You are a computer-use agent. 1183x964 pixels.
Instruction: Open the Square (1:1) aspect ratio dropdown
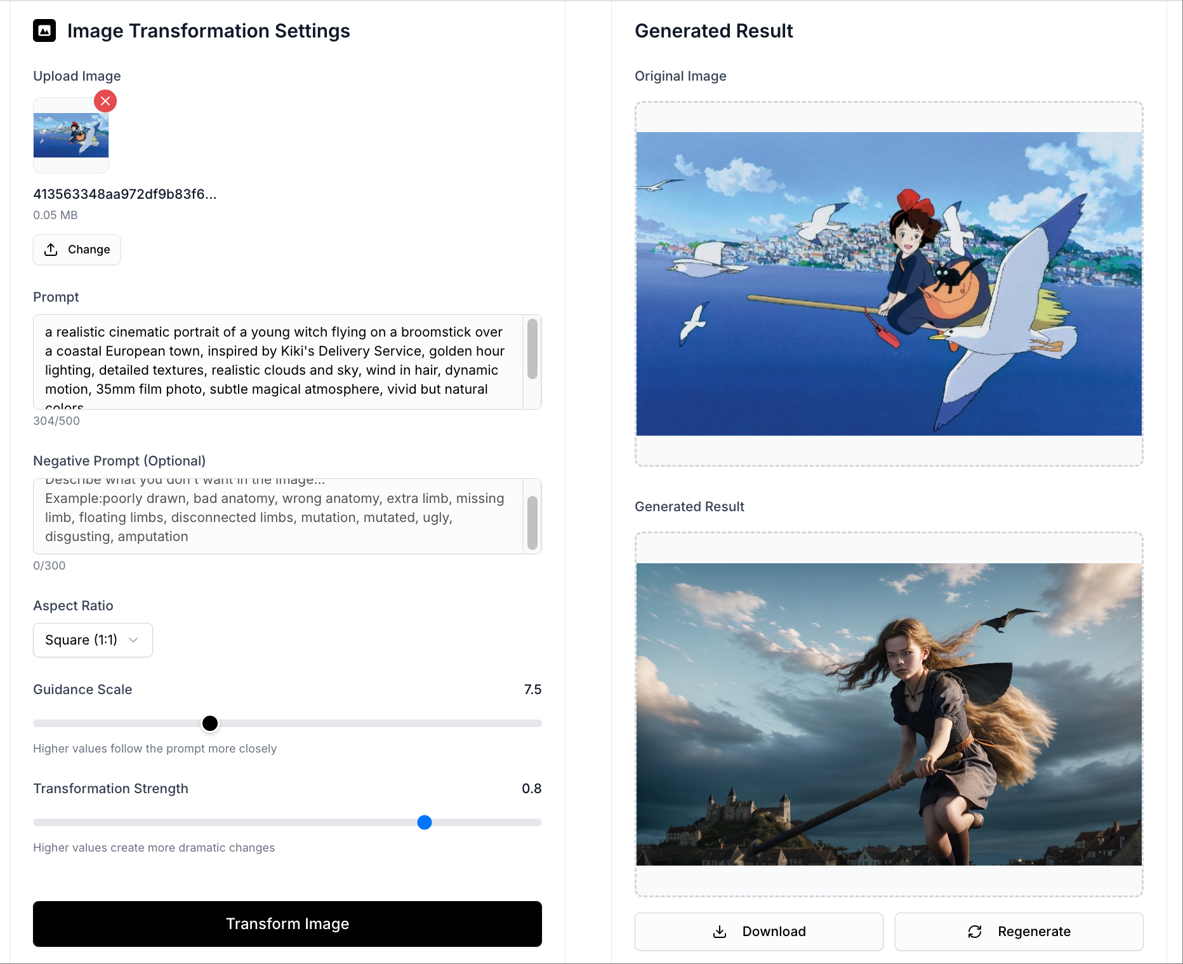coord(93,640)
